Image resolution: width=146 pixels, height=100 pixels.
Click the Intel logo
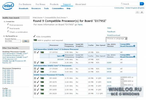pos(8,6)
